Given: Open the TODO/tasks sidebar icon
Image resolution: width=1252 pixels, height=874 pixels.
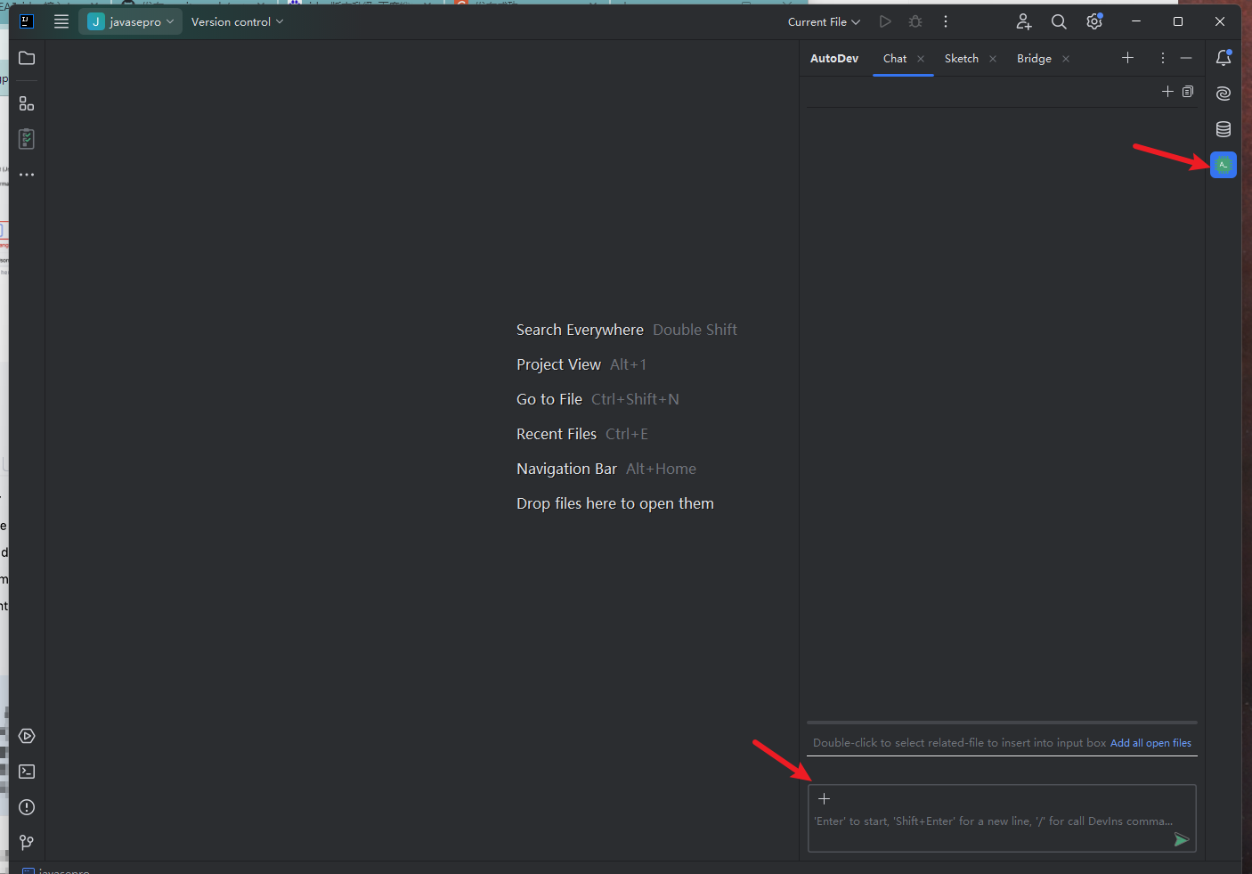Looking at the screenshot, I should click(x=26, y=139).
